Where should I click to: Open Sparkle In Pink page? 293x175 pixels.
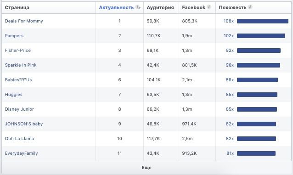click(21, 65)
